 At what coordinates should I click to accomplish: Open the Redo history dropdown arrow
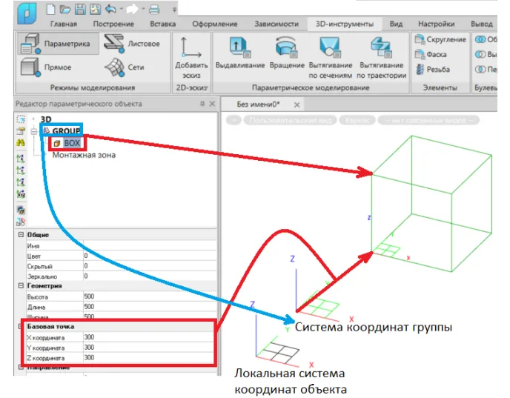pyautogui.click(x=143, y=10)
